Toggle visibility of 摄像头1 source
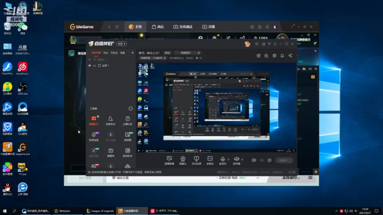This screenshot has height=215, width=383. click(x=90, y=59)
